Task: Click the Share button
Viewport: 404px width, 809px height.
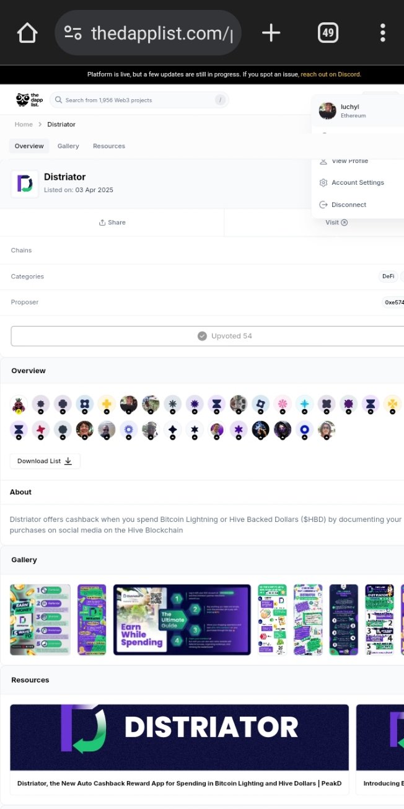Action: [x=112, y=223]
